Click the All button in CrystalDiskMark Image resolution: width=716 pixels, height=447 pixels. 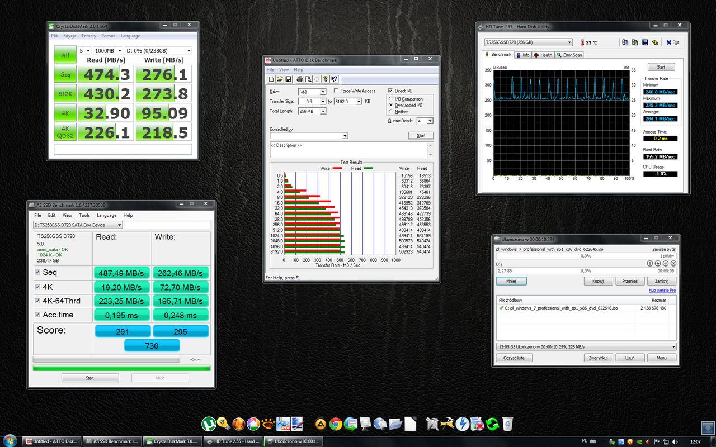tap(65, 55)
